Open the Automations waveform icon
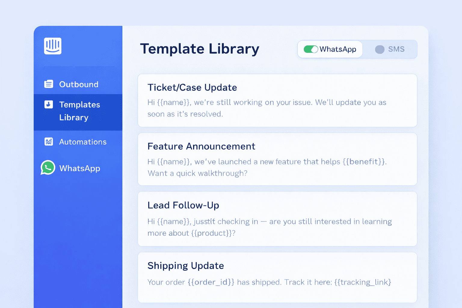 pos(48,142)
